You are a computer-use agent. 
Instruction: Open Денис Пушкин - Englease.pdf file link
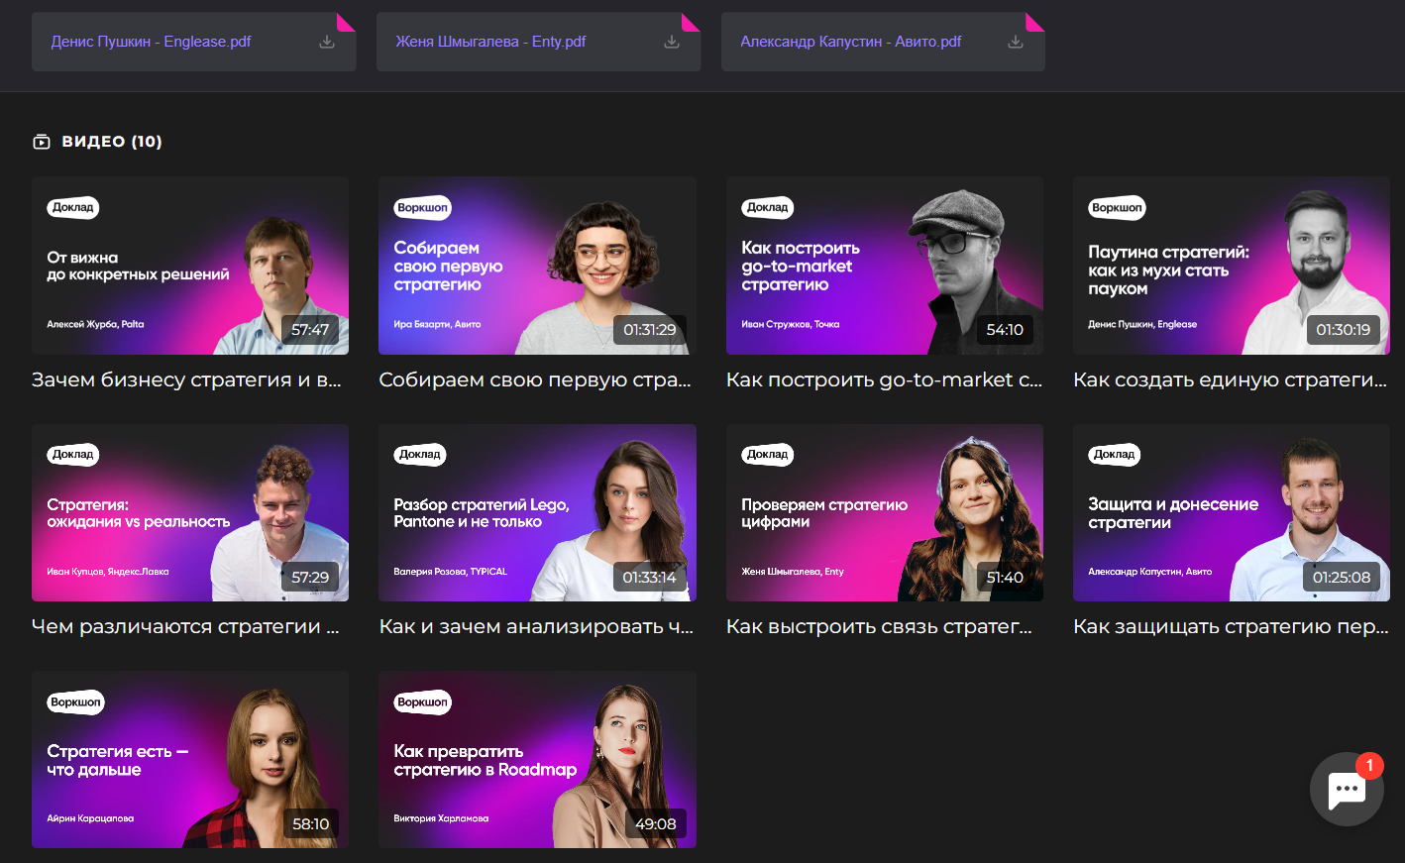[151, 42]
